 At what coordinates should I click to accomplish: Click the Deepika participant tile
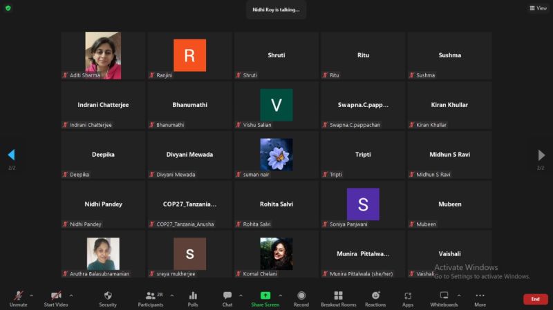click(x=103, y=155)
